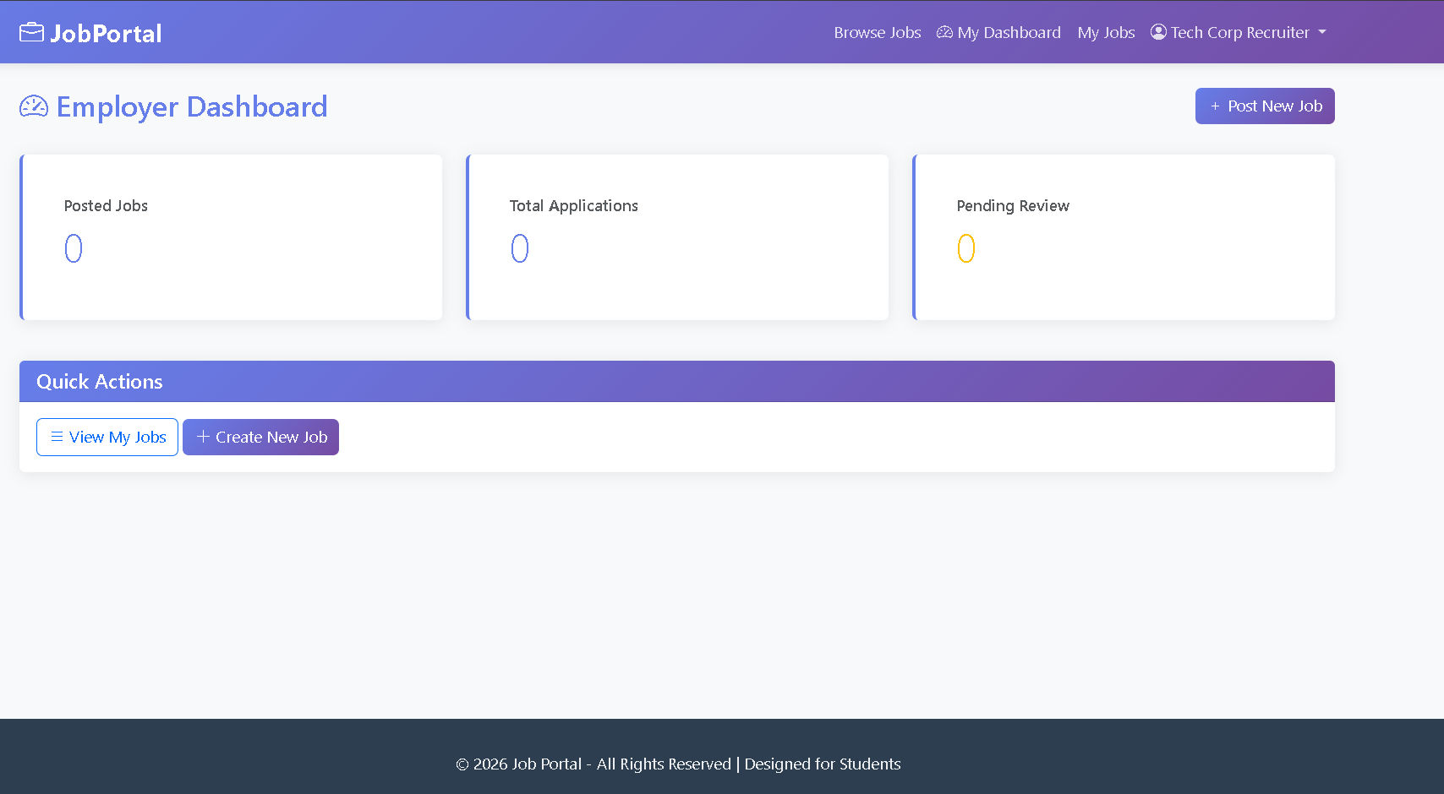The width and height of the screenshot is (1444, 794).
Task: Click the Total Applications count zero
Action: pos(520,248)
